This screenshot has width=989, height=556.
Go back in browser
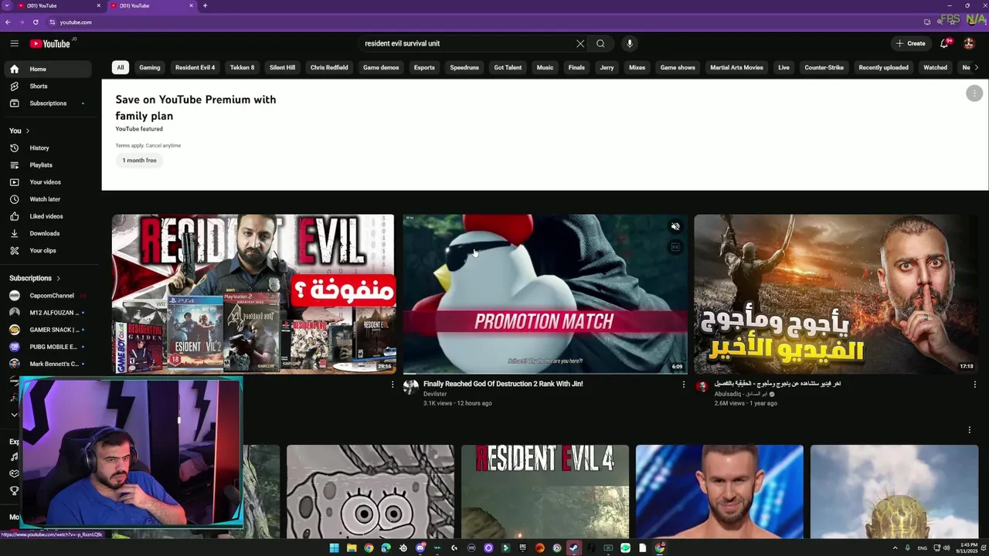[x=8, y=22]
